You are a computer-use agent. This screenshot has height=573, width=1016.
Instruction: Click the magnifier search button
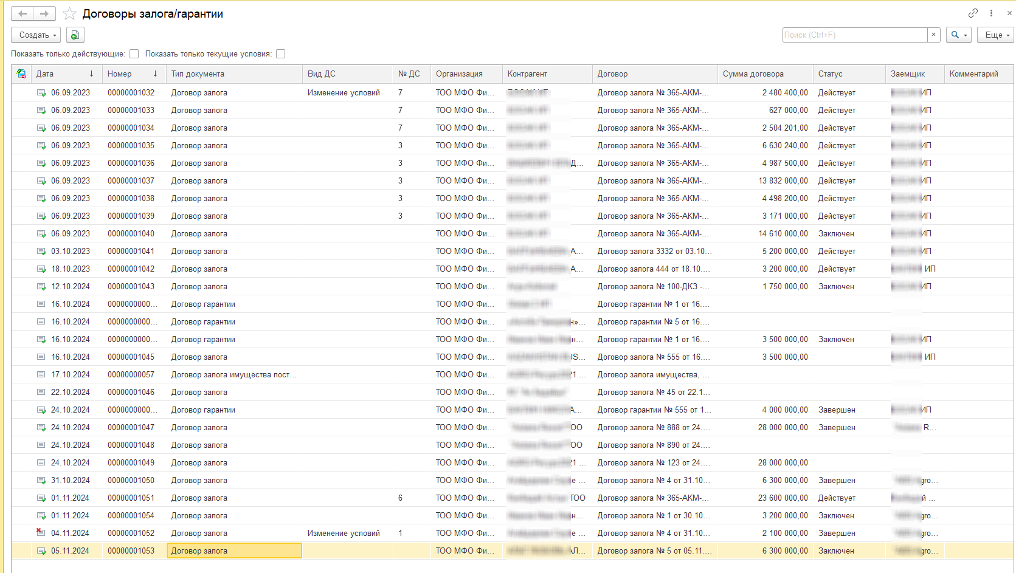958,35
